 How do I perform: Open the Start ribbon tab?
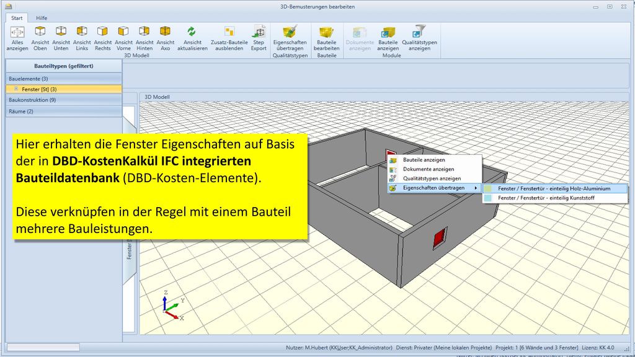17,18
